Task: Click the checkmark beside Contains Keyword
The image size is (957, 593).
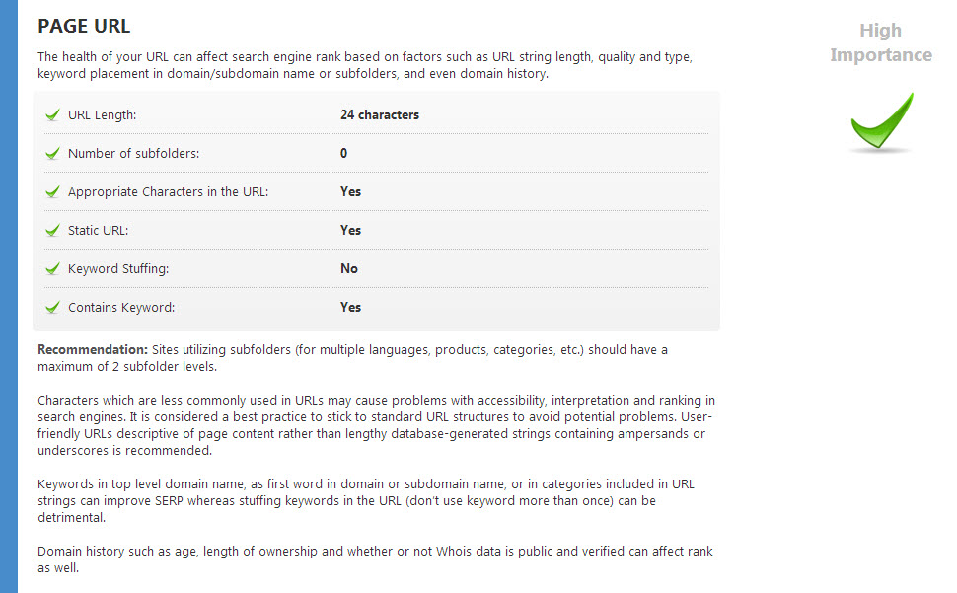Action: tap(52, 308)
